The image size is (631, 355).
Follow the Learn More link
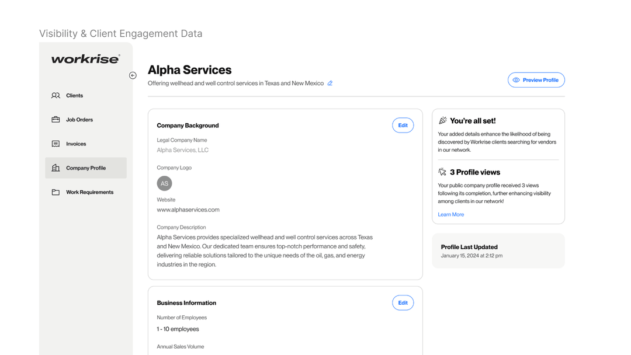pos(450,214)
